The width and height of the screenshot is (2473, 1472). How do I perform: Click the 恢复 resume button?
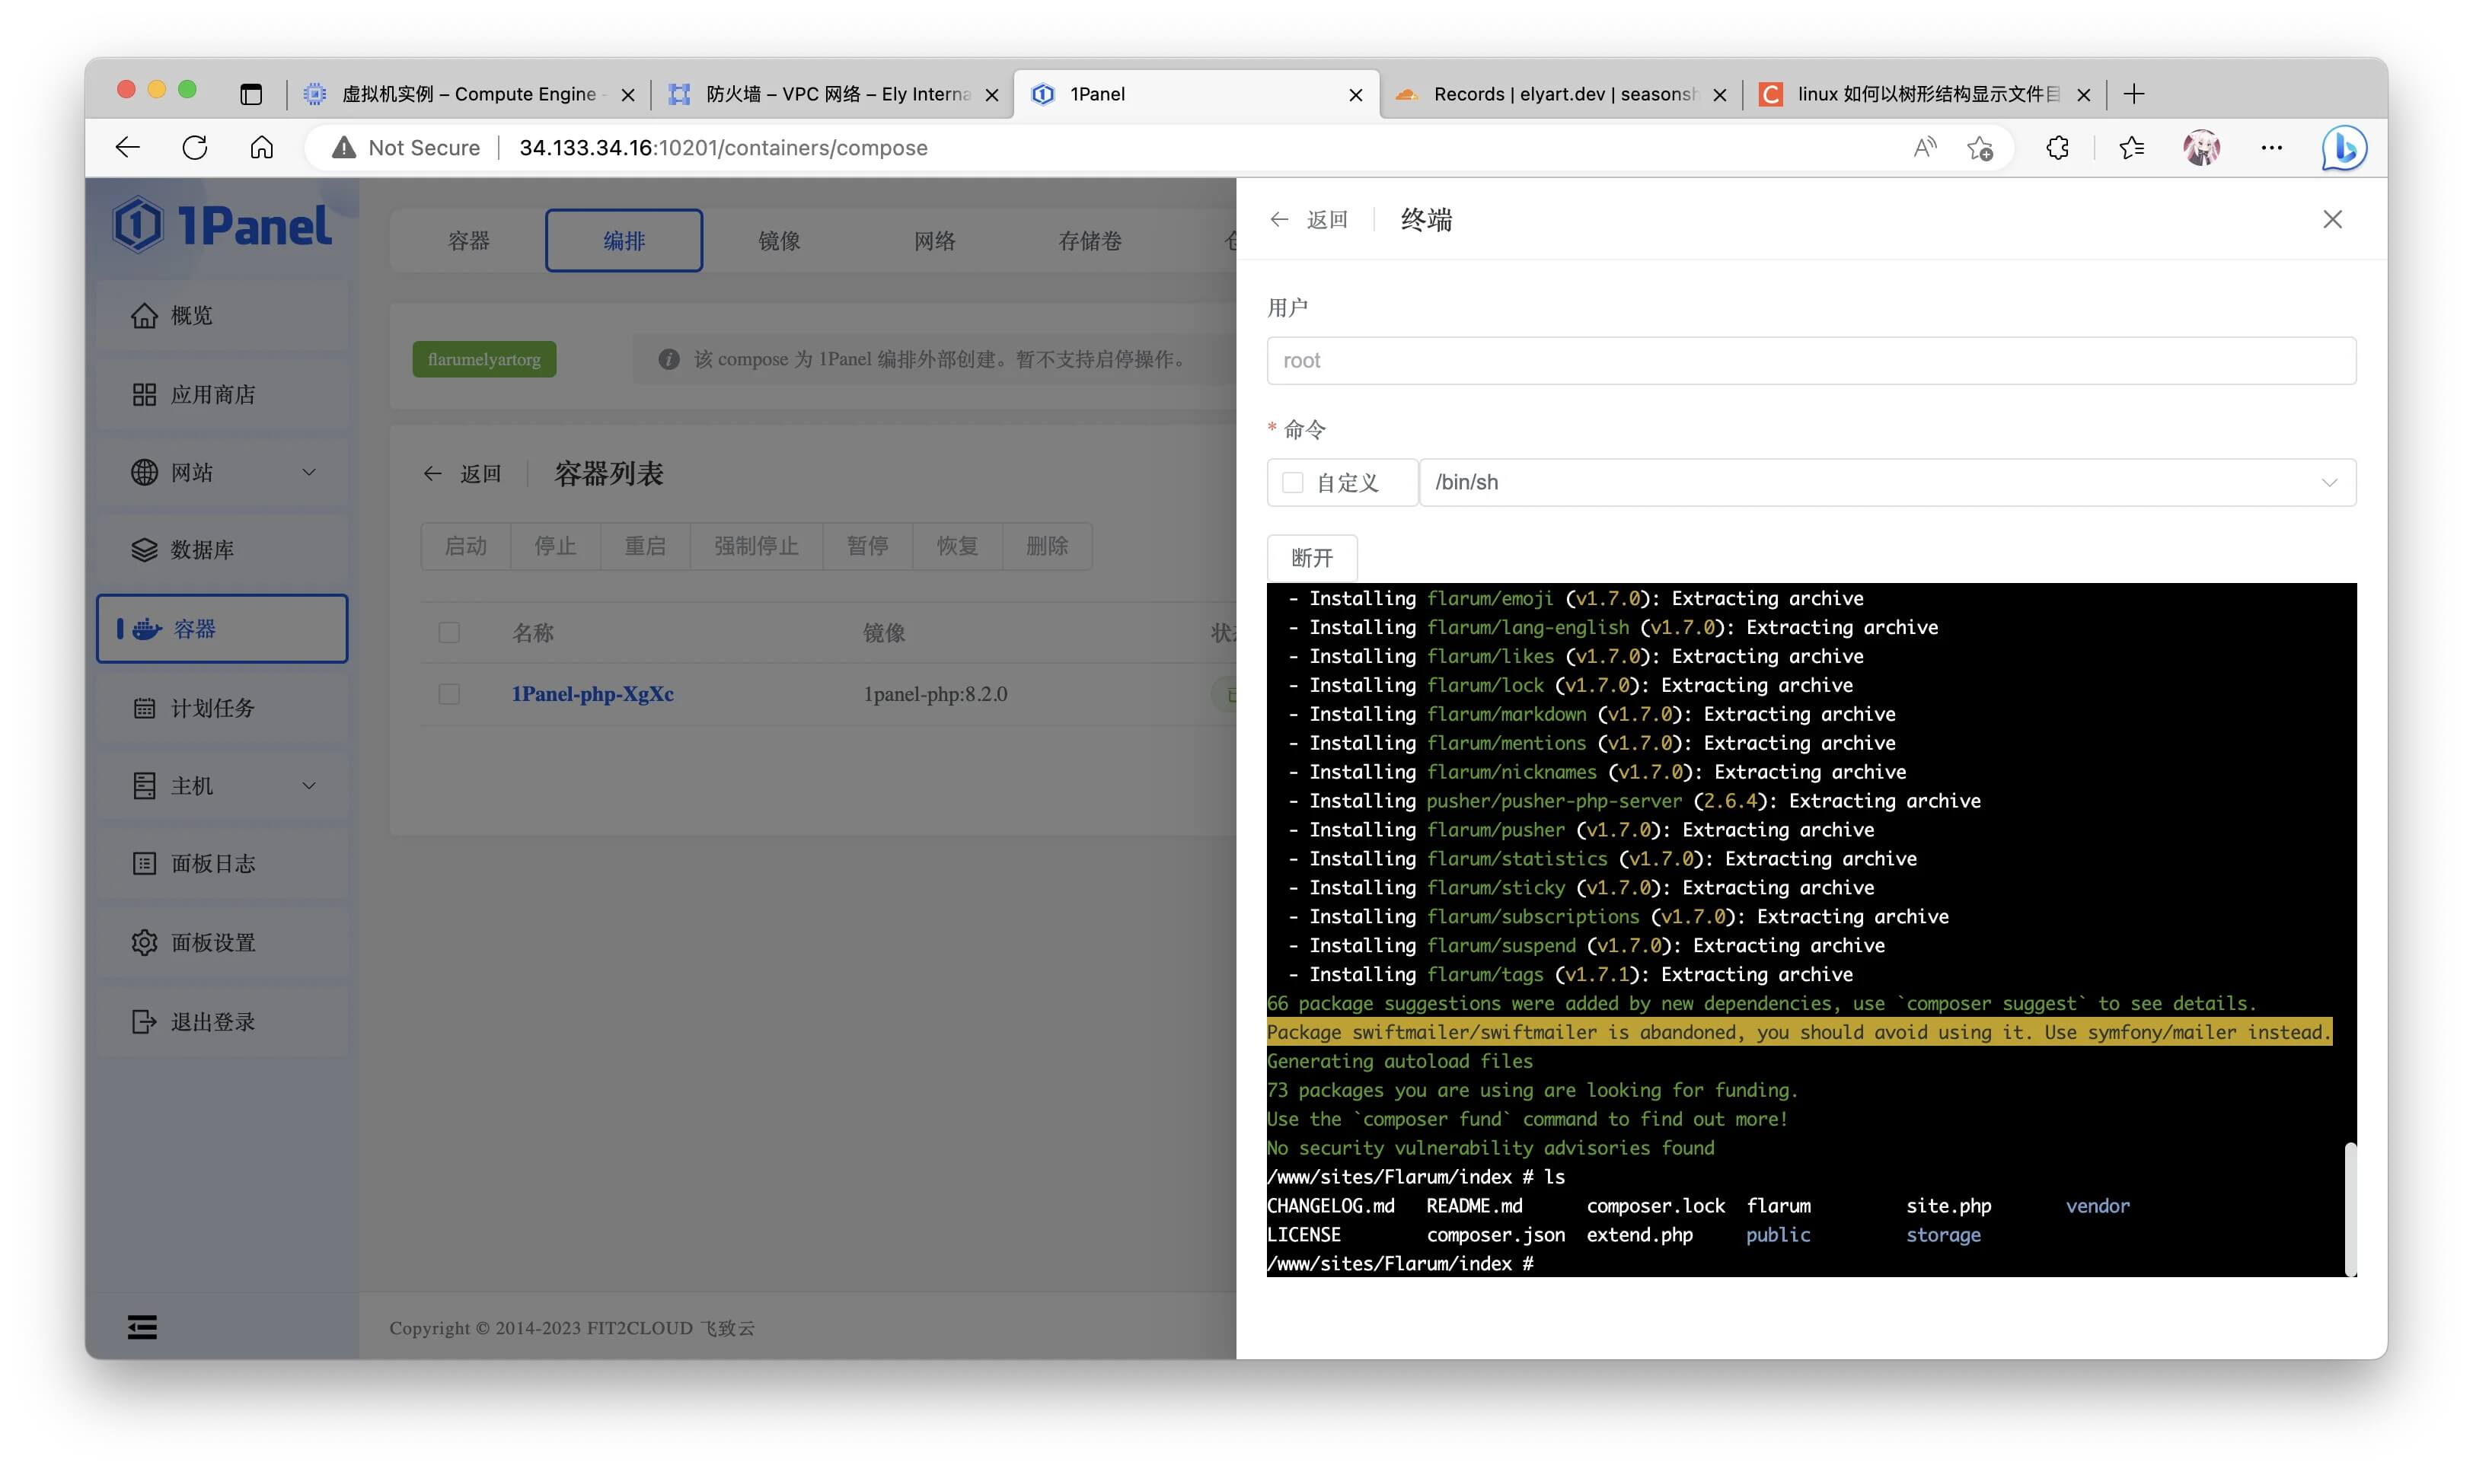[957, 546]
